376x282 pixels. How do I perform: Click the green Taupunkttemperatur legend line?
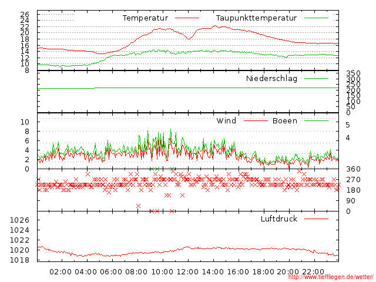point(316,18)
